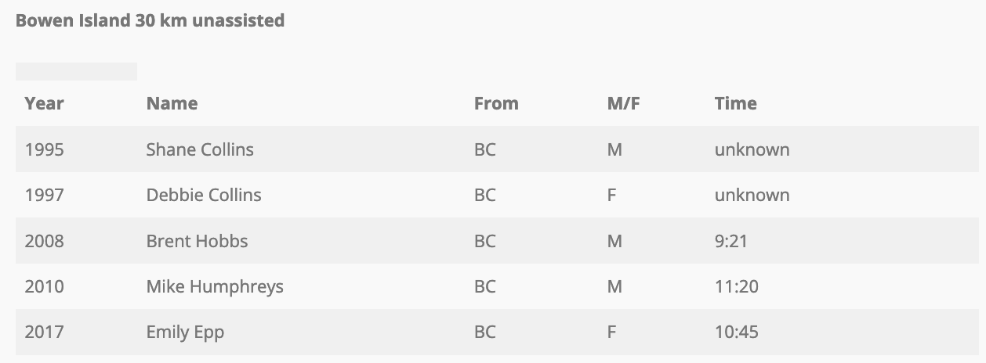Select the Debbie Collins name cell
The height and width of the screenshot is (363, 986).
click(204, 195)
